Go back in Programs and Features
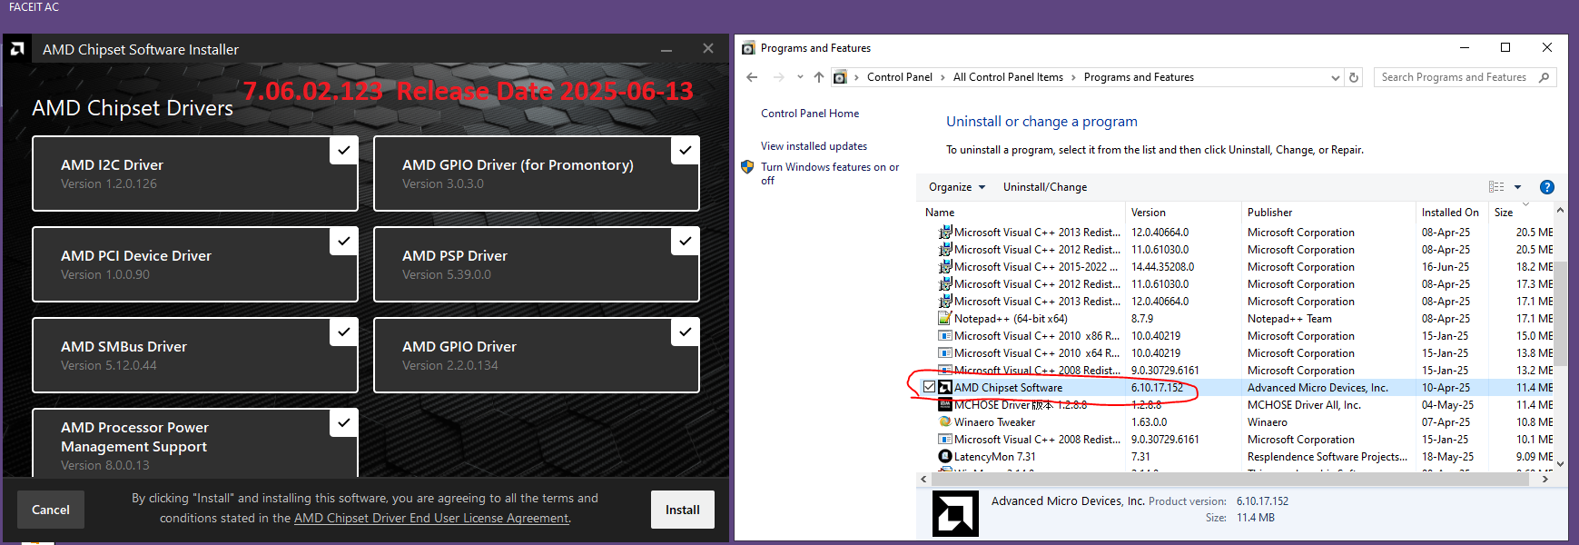The height and width of the screenshot is (545, 1579). 752,77
